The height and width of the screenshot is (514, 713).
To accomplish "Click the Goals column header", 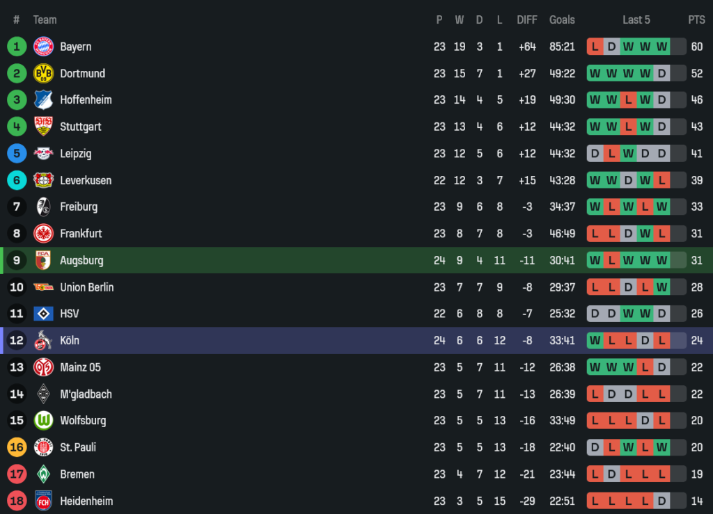I will pyautogui.click(x=562, y=19).
